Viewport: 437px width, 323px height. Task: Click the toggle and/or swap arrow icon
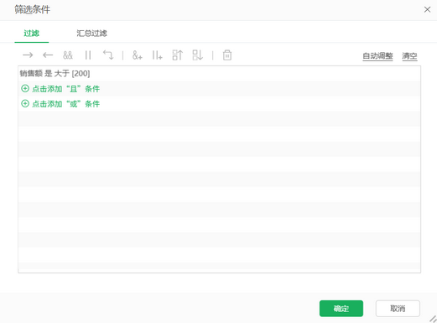tap(108, 55)
